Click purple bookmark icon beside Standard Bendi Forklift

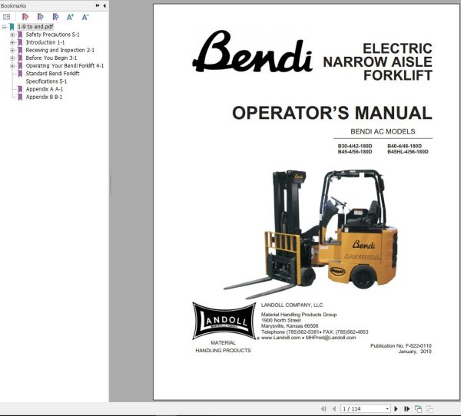(20, 74)
